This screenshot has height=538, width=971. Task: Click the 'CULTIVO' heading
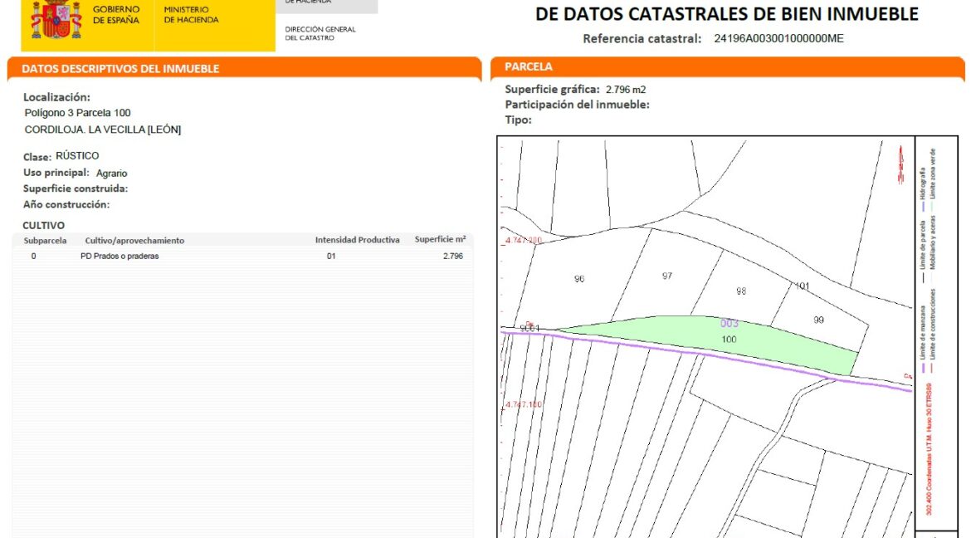(x=43, y=226)
